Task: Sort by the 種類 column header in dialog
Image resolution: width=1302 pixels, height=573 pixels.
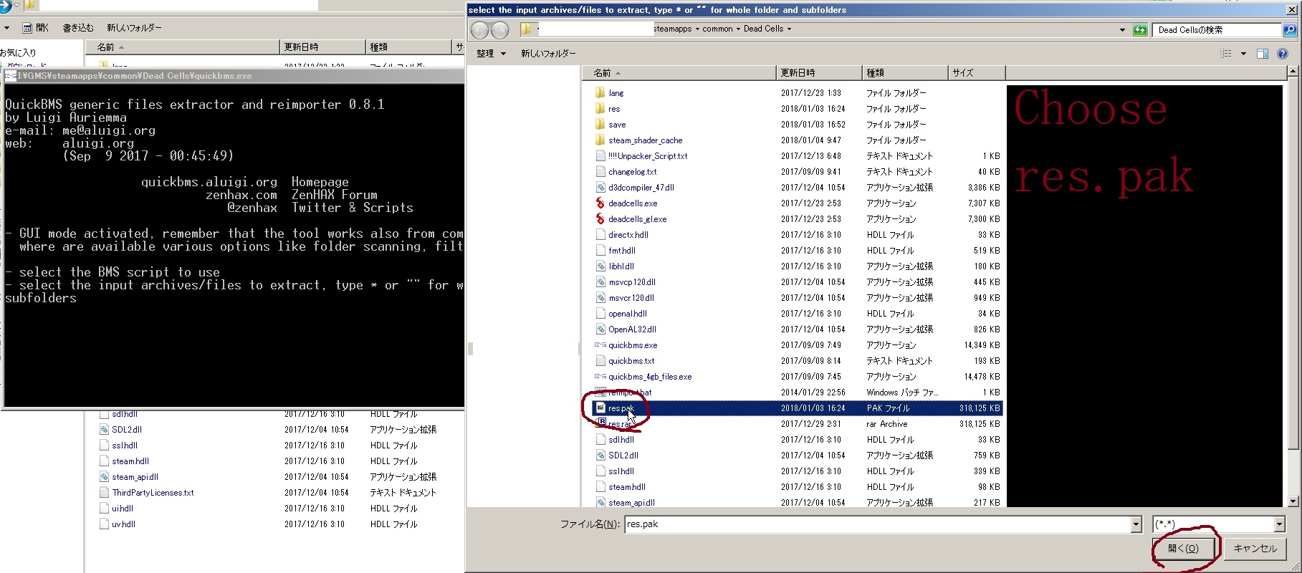Action: click(905, 73)
